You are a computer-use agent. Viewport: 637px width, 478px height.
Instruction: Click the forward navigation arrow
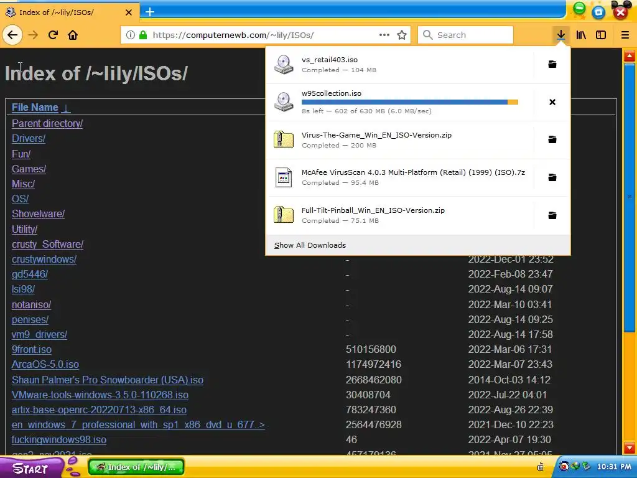33,35
